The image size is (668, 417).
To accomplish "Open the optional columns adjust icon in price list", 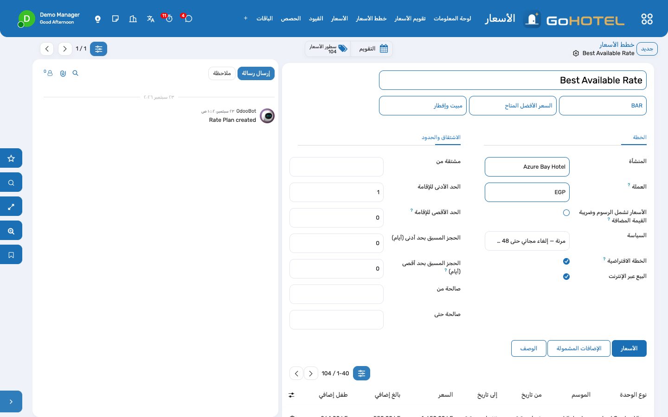I will [x=291, y=395].
